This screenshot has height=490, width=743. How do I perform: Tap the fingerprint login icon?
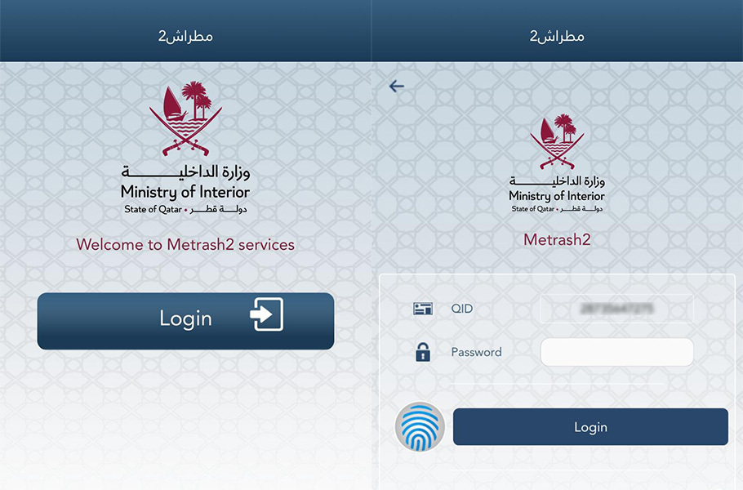point(420,426)
